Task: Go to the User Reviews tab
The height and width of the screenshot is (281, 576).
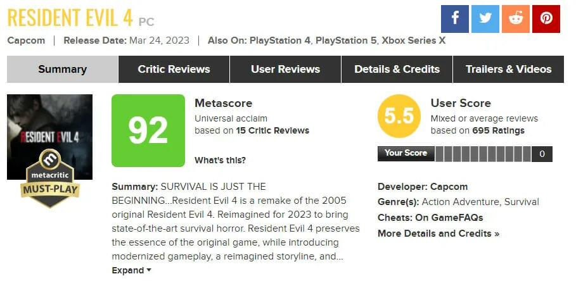Action: pos(285,69)
